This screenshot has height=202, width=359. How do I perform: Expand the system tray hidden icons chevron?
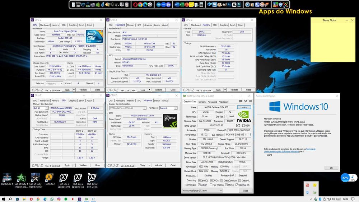(311, 199)
